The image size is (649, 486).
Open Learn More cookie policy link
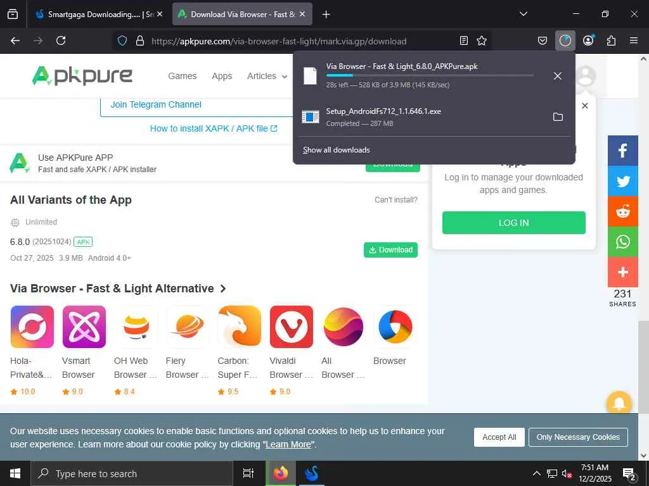(x=288, y=445)
